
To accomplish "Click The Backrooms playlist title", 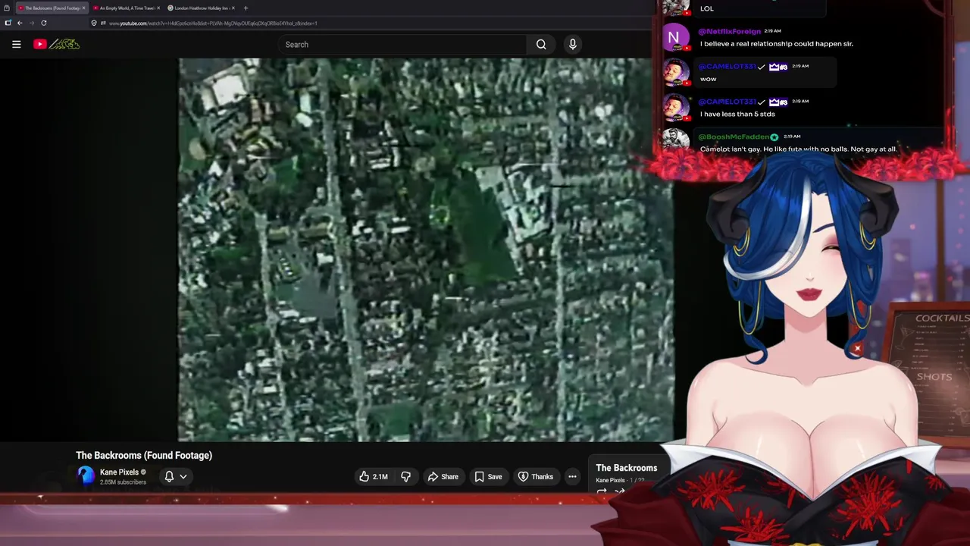I will click(626, 468).
